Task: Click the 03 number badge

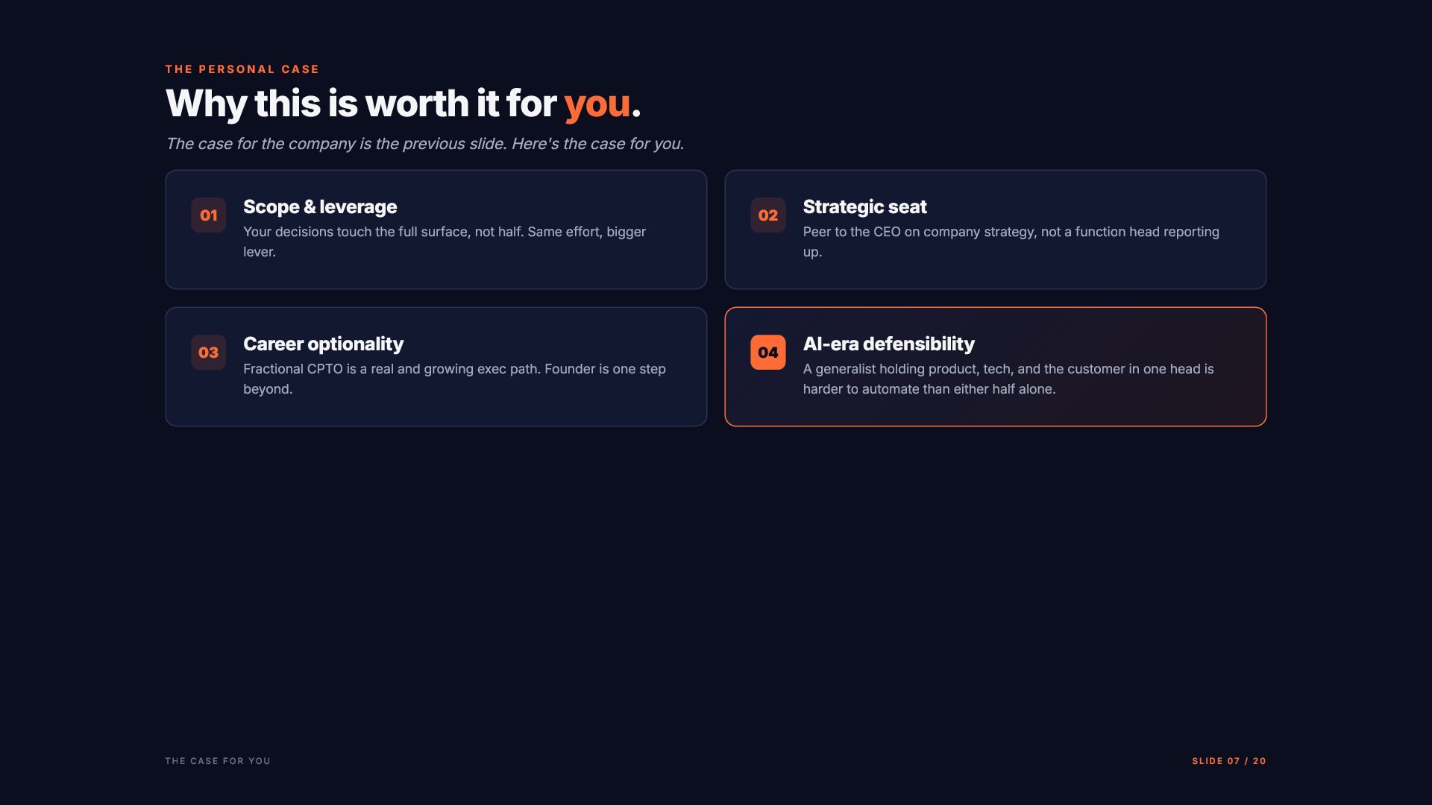Action: (208, 352)
